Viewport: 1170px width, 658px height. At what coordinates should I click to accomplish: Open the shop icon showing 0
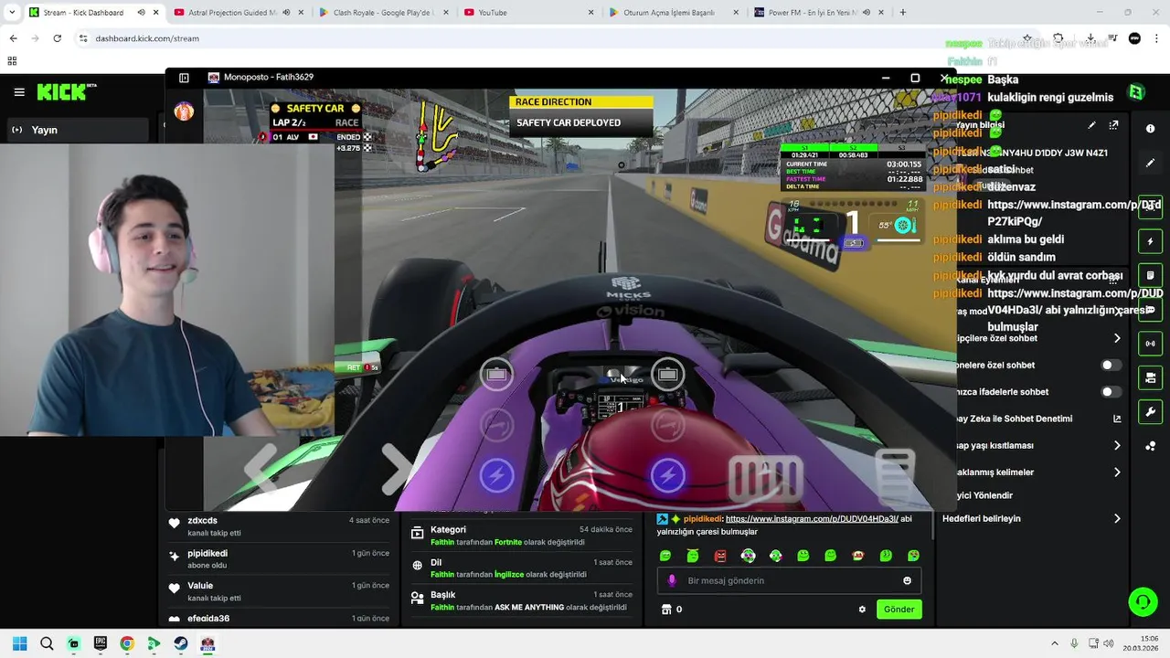672,610
